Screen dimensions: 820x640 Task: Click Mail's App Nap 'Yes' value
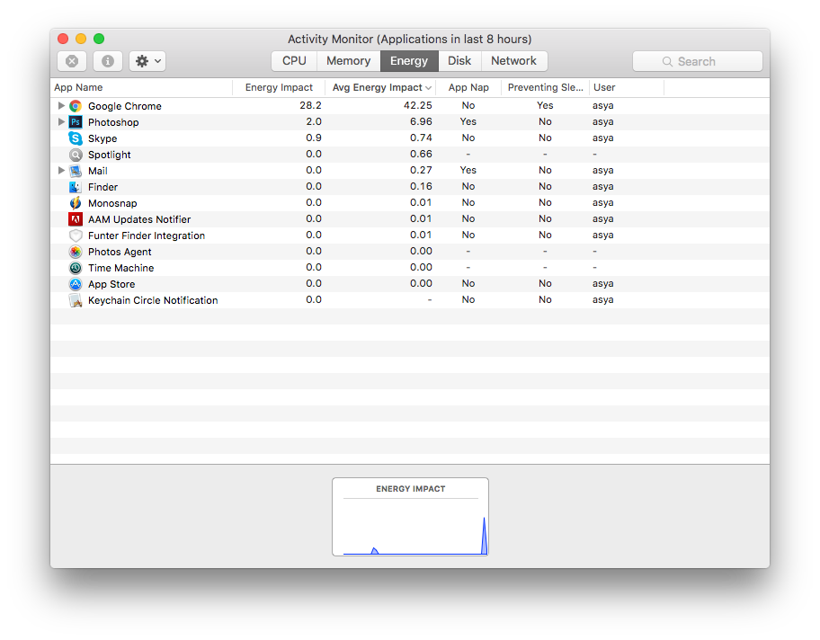click(468, 171)
